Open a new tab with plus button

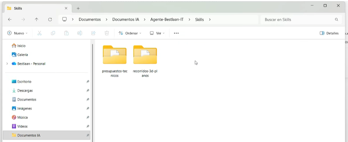tap(78, 8)
